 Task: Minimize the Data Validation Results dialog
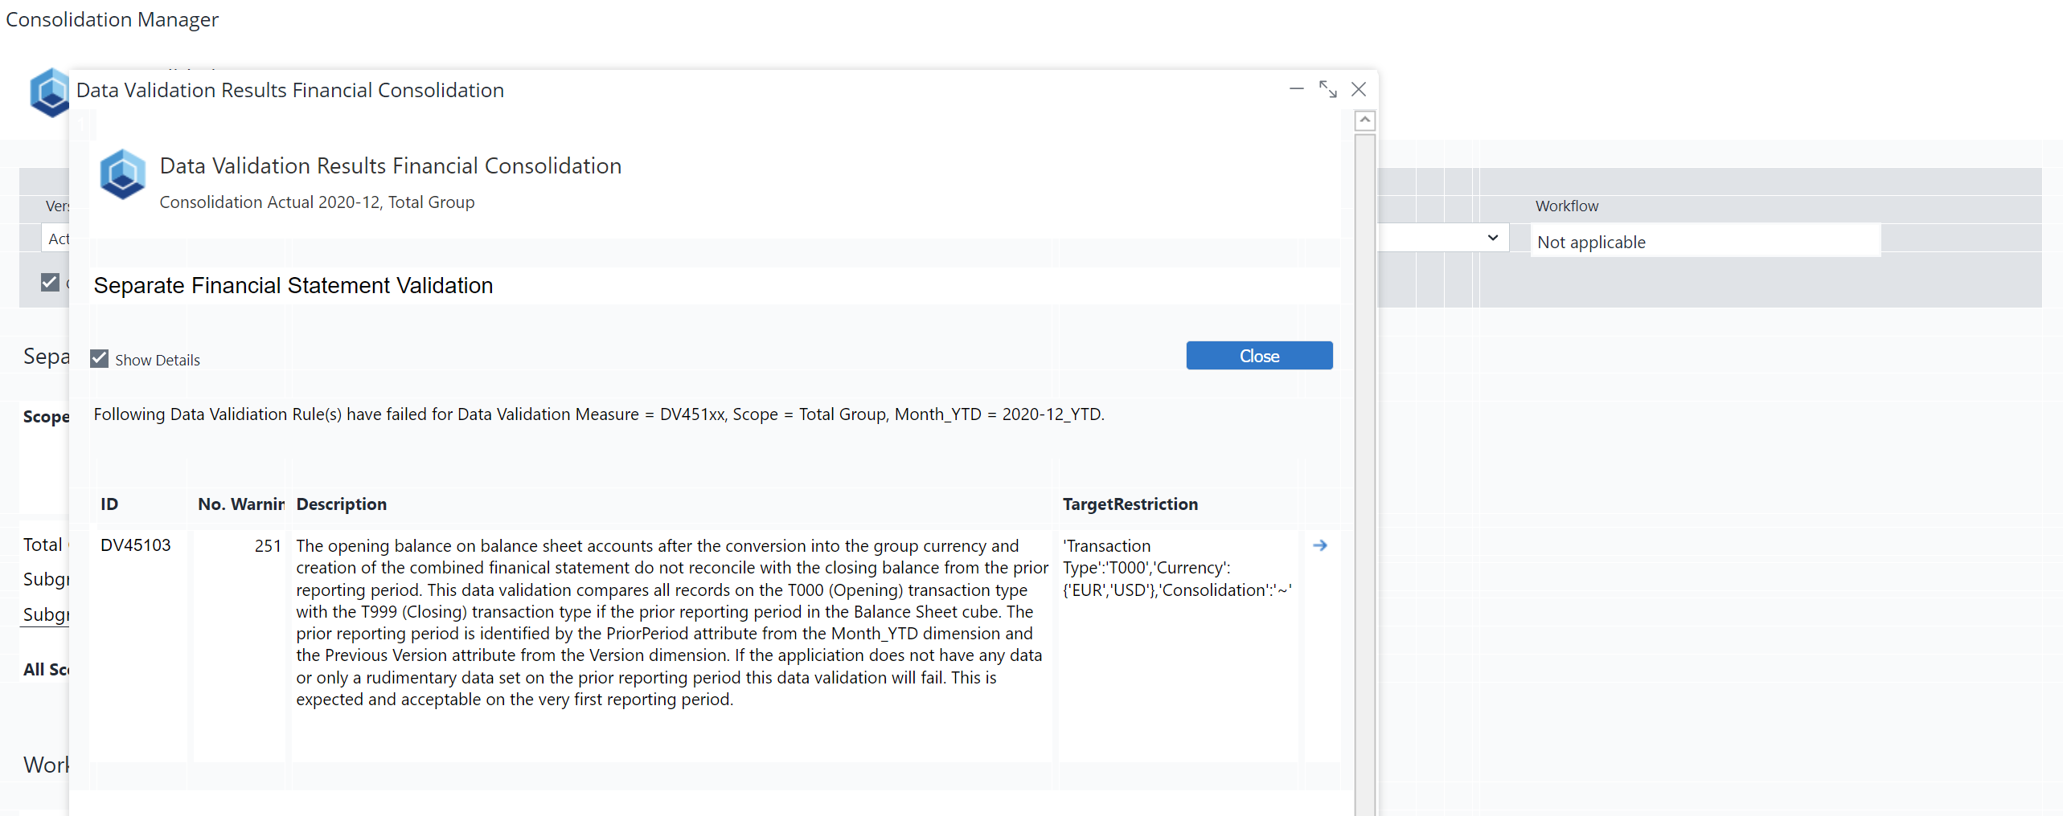(1296, 89)
